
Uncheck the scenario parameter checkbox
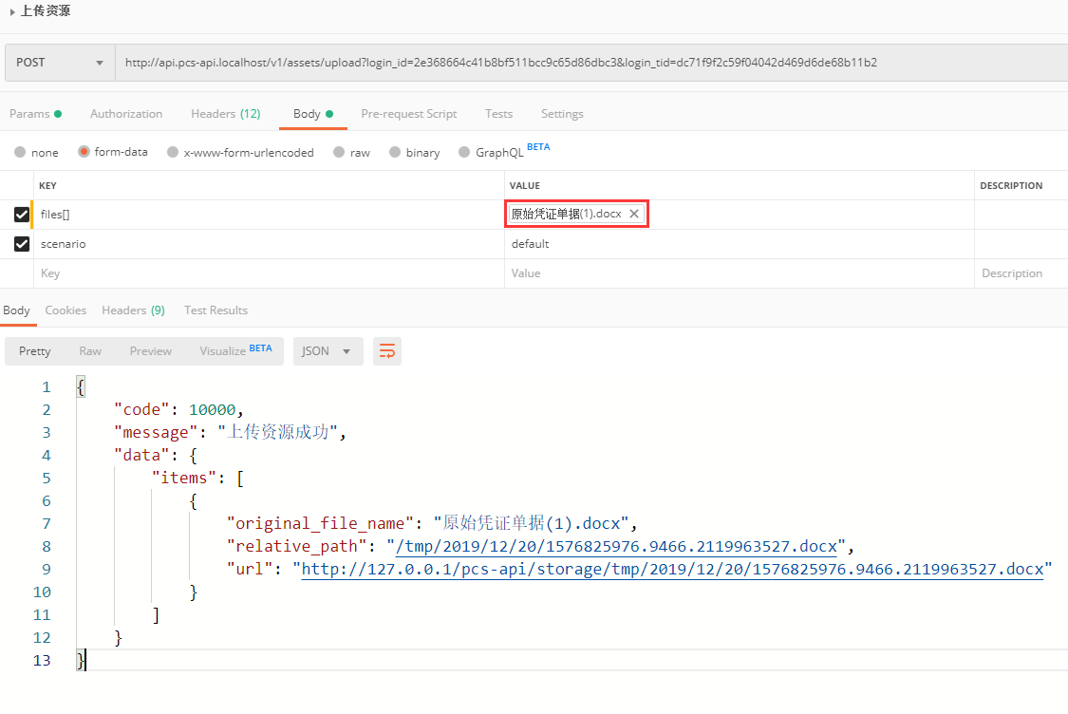(22, 244)
